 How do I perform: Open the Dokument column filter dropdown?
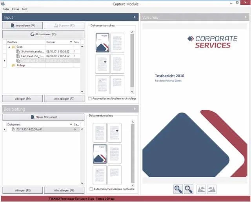pos(71,124)
